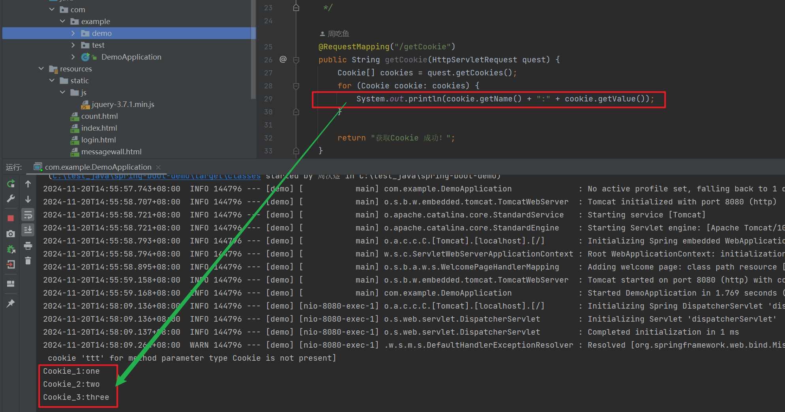Image resolution: width=785 pixels, height=412 pixels.
Task: Click the 运行 tool window label
Action: (x=14, y=167)
